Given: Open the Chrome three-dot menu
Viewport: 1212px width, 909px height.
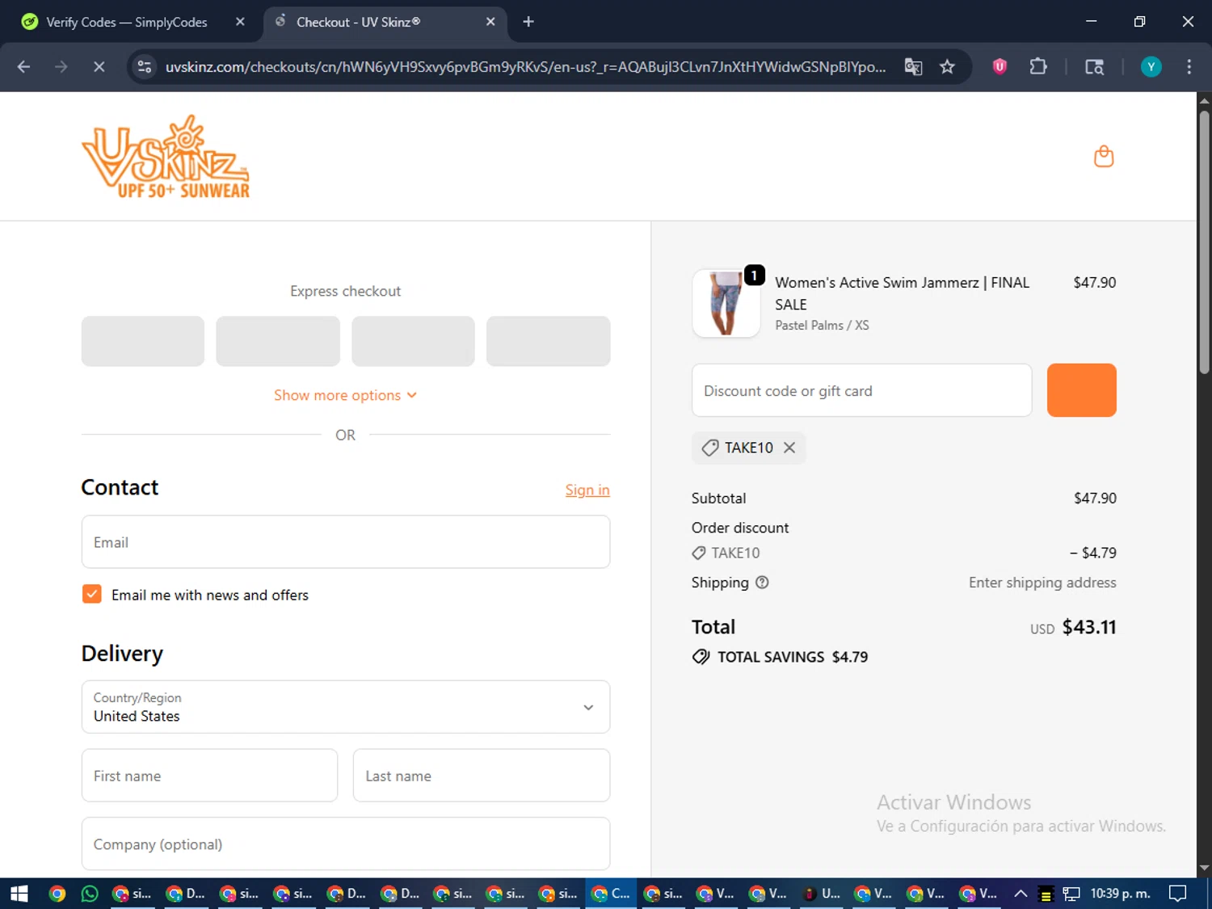Looking at the screenshot, I should [1189, 67].
